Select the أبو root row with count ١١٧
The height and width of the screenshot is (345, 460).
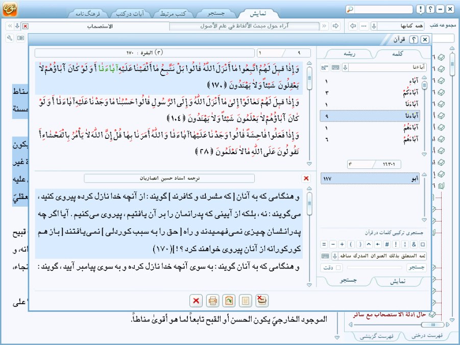[370, 178]
